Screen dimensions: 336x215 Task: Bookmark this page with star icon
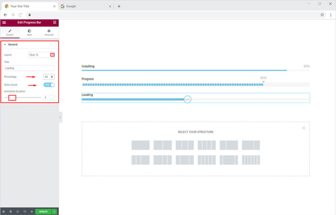tap(322, 15)
